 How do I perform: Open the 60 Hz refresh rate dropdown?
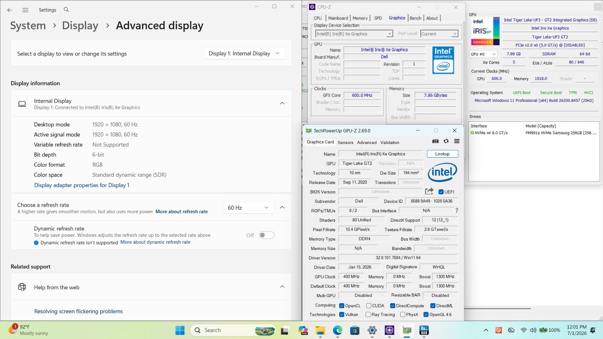click(248, 208)
